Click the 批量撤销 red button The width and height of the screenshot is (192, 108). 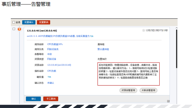click(43, 22)
